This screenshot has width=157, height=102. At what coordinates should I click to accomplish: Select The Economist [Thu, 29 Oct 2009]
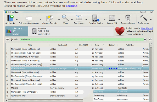pyautogui.click(x=26, y=84)
